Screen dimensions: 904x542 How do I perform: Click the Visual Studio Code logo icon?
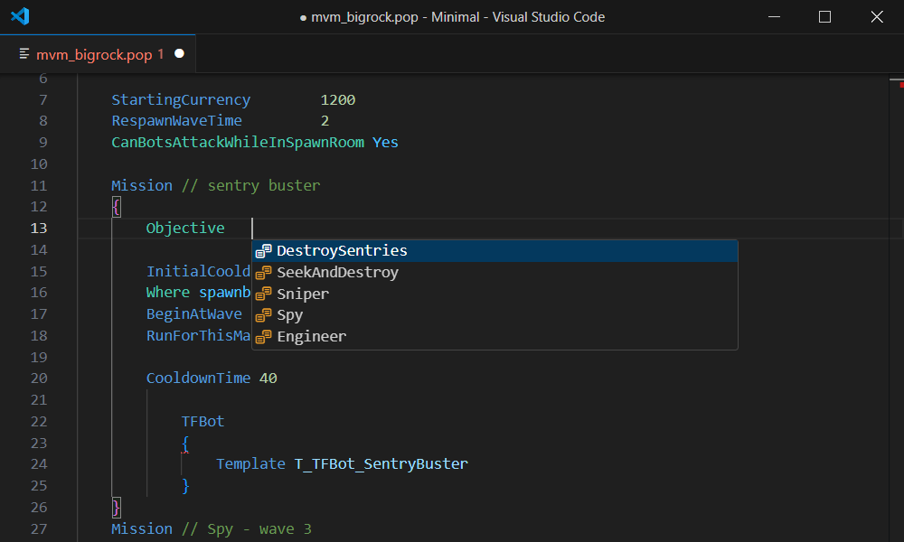(x=20, y=16)
